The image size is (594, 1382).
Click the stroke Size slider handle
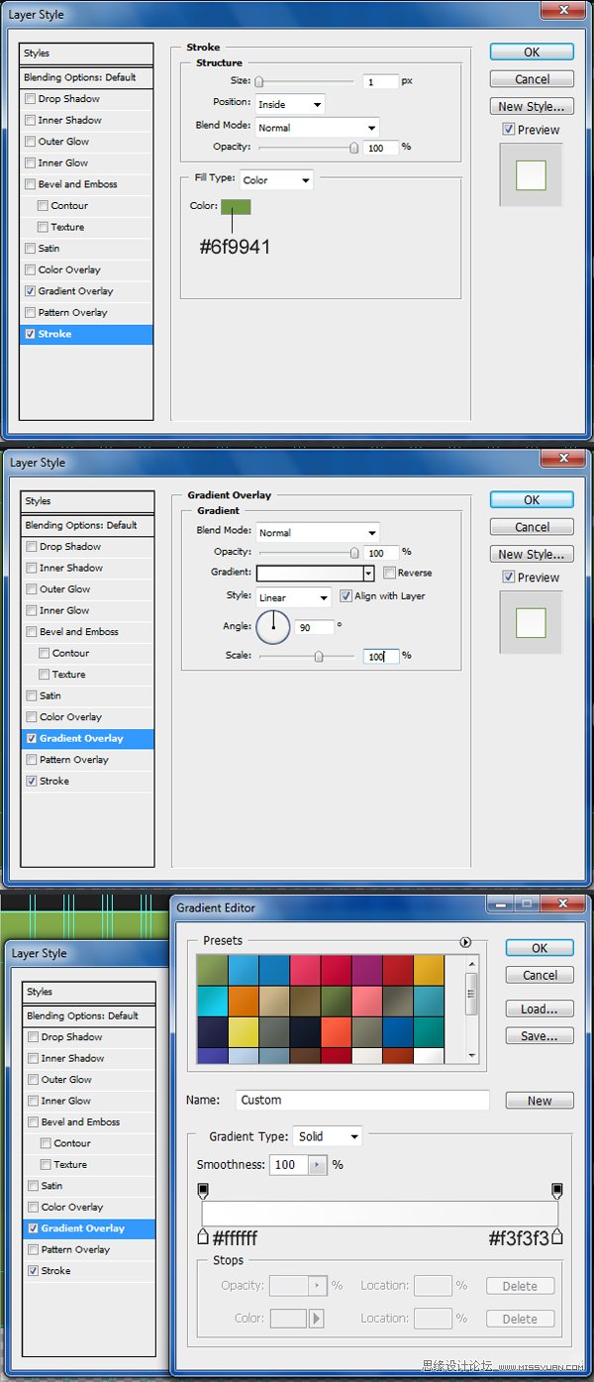[259, 82]
